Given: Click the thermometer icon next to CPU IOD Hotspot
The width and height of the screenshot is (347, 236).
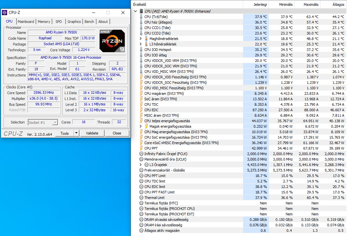Looking at the screenshot, I should point(141,50).
